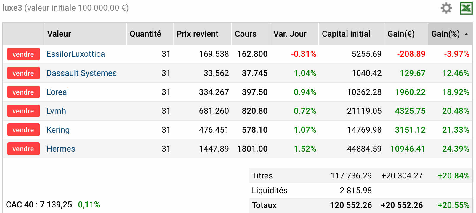Select CAC 40 index value 7 139,25

56,205
